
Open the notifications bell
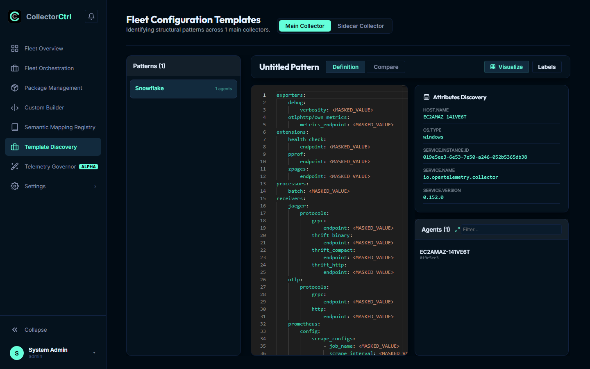click(91, 16)
